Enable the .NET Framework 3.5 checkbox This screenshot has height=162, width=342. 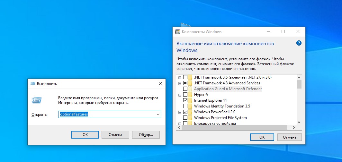coord(185,77)
